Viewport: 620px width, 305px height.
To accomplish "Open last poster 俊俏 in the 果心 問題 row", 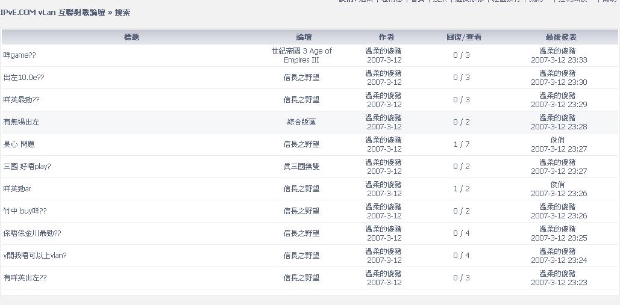I will pos(557,140).
